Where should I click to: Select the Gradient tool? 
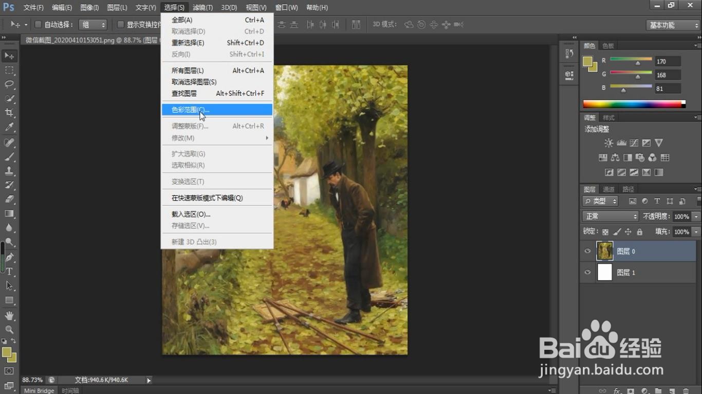[9, 213]
